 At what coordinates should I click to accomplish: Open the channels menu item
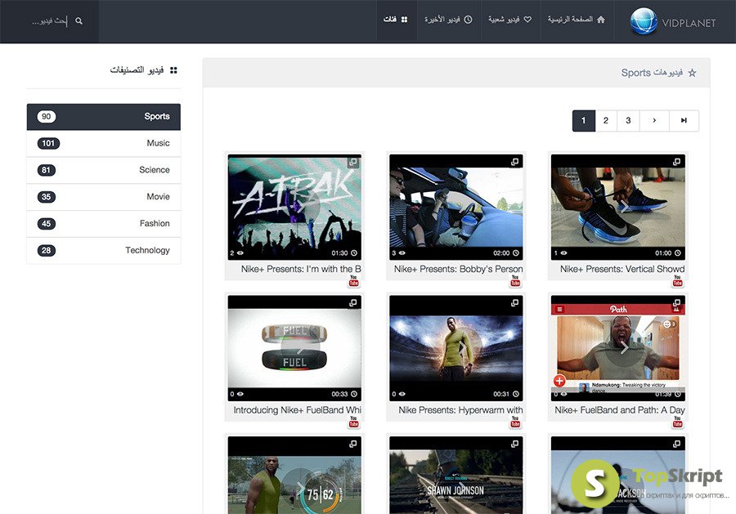pos(397,21)
